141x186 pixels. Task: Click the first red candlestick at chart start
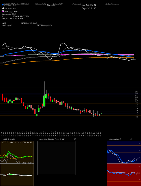(x=2, y=97)
